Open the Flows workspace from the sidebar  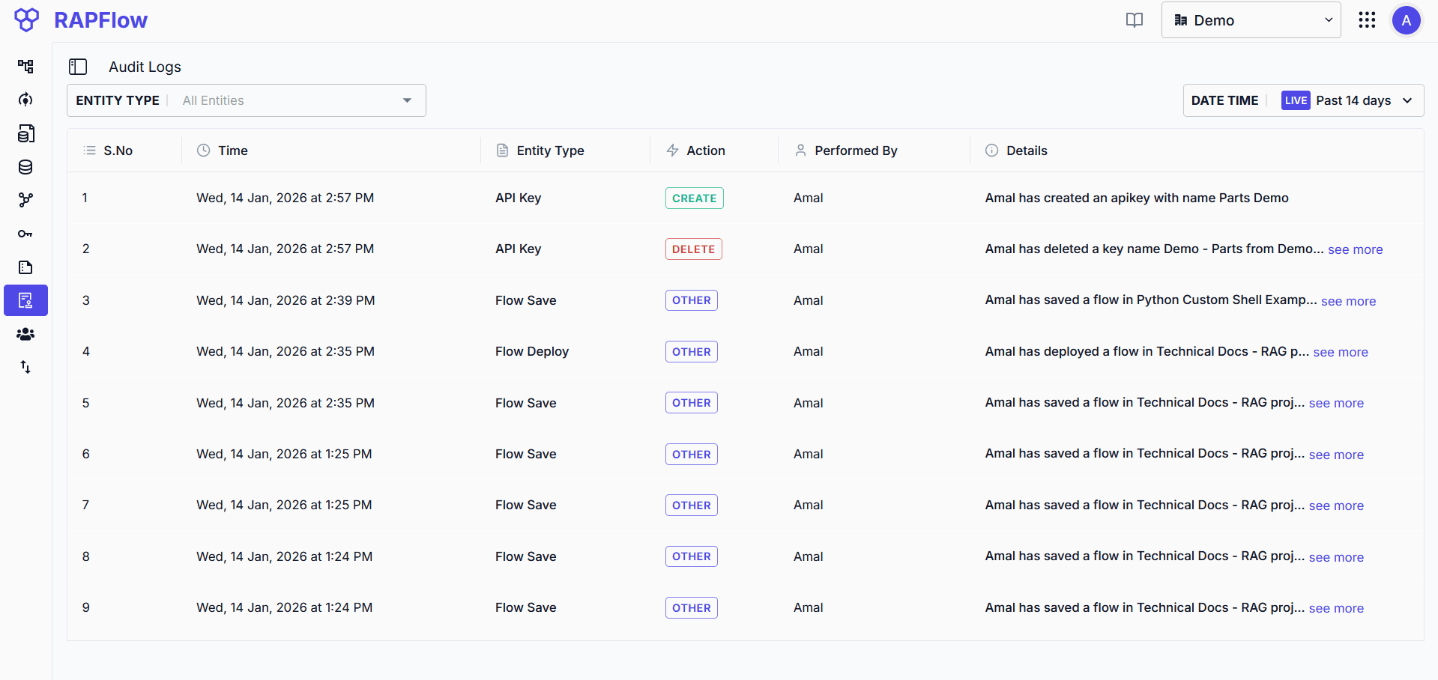coord(25,67)
